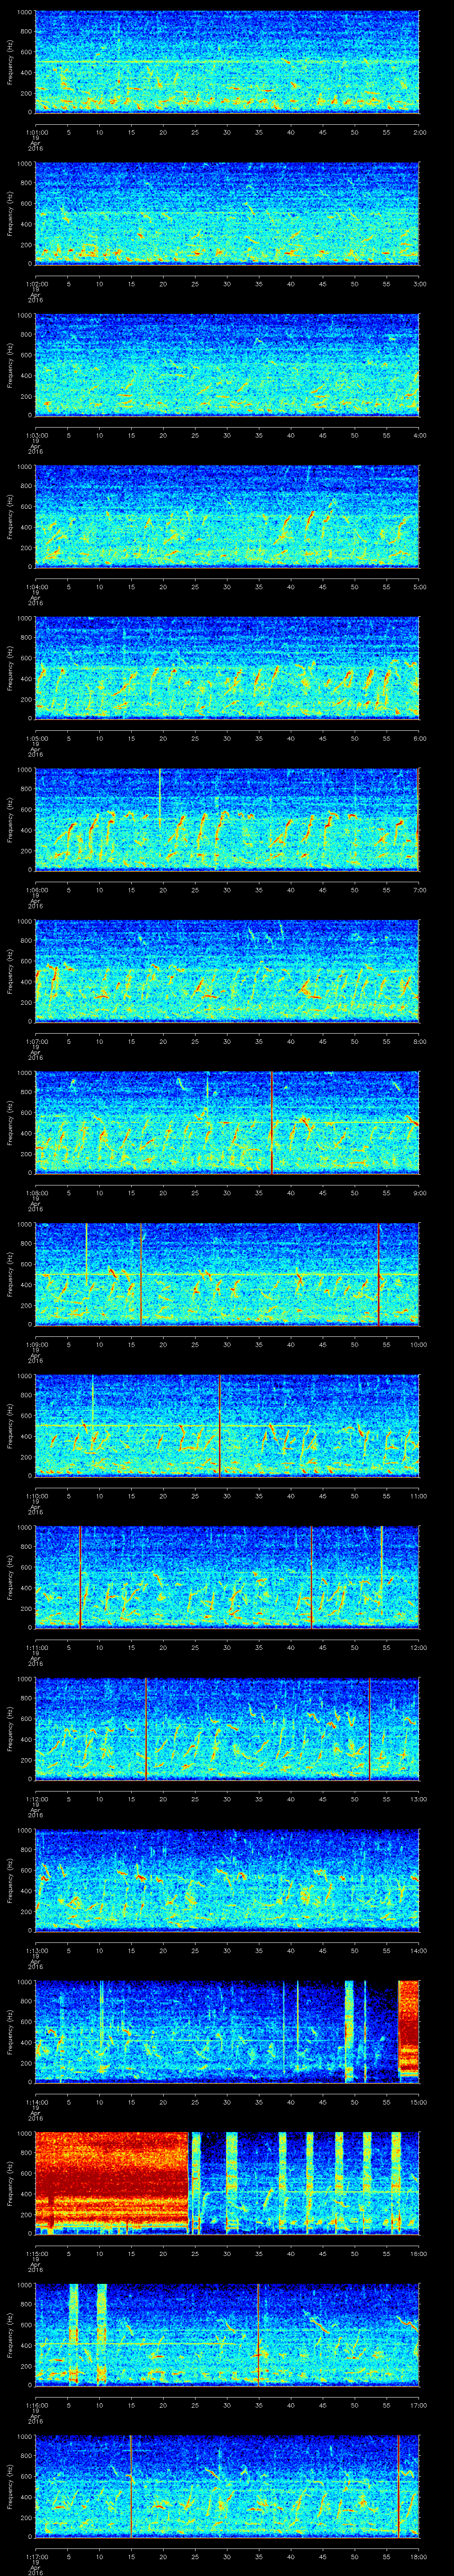This screenshot has width=454, height=2576.
Task: Click the 14:00 end time label
Action: pyautogui.click(x=419, y=1950)
